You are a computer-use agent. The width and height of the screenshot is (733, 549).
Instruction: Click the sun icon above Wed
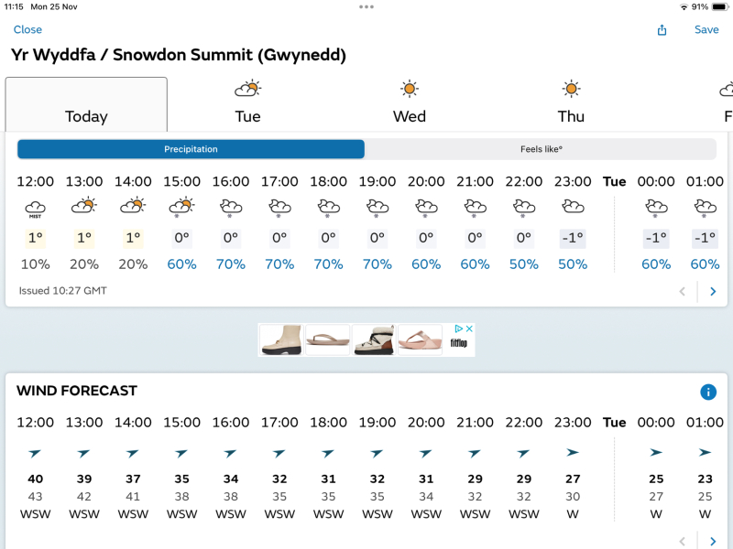pyautogui.click(x=409, y=89)
